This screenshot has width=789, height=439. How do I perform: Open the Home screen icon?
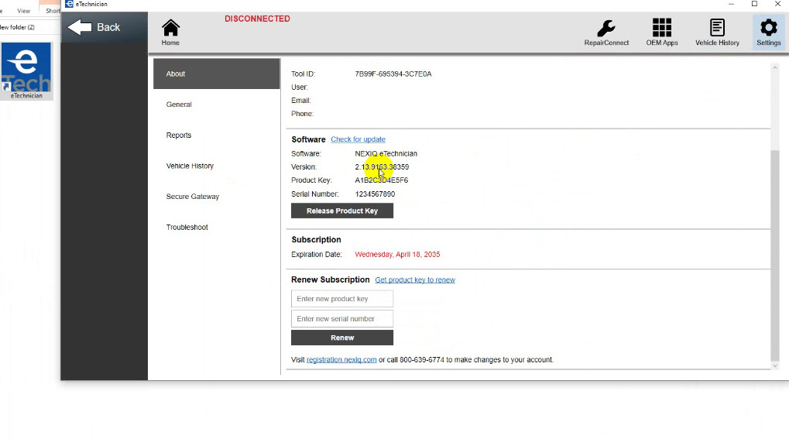point(170,33)
